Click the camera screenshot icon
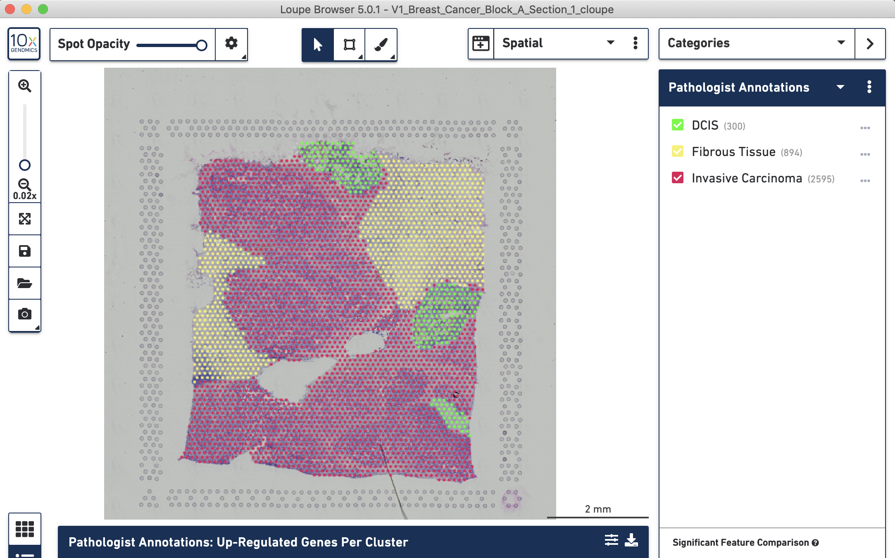Viewport: 895px width, 558px height. [25, 315]
